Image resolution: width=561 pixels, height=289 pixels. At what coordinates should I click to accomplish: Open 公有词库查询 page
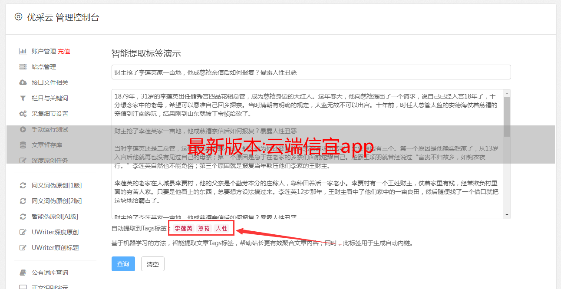click(50, 273)
